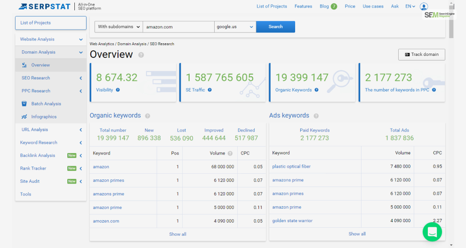Click the Web Analytics breadcrumb link
The height and width of the screenshot is (248, 466).
pyautogui.click(x=102, y=44)
